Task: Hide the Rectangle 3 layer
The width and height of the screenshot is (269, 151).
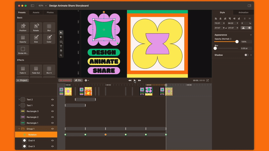Action: pyautogui.click(x=52, y=111)
